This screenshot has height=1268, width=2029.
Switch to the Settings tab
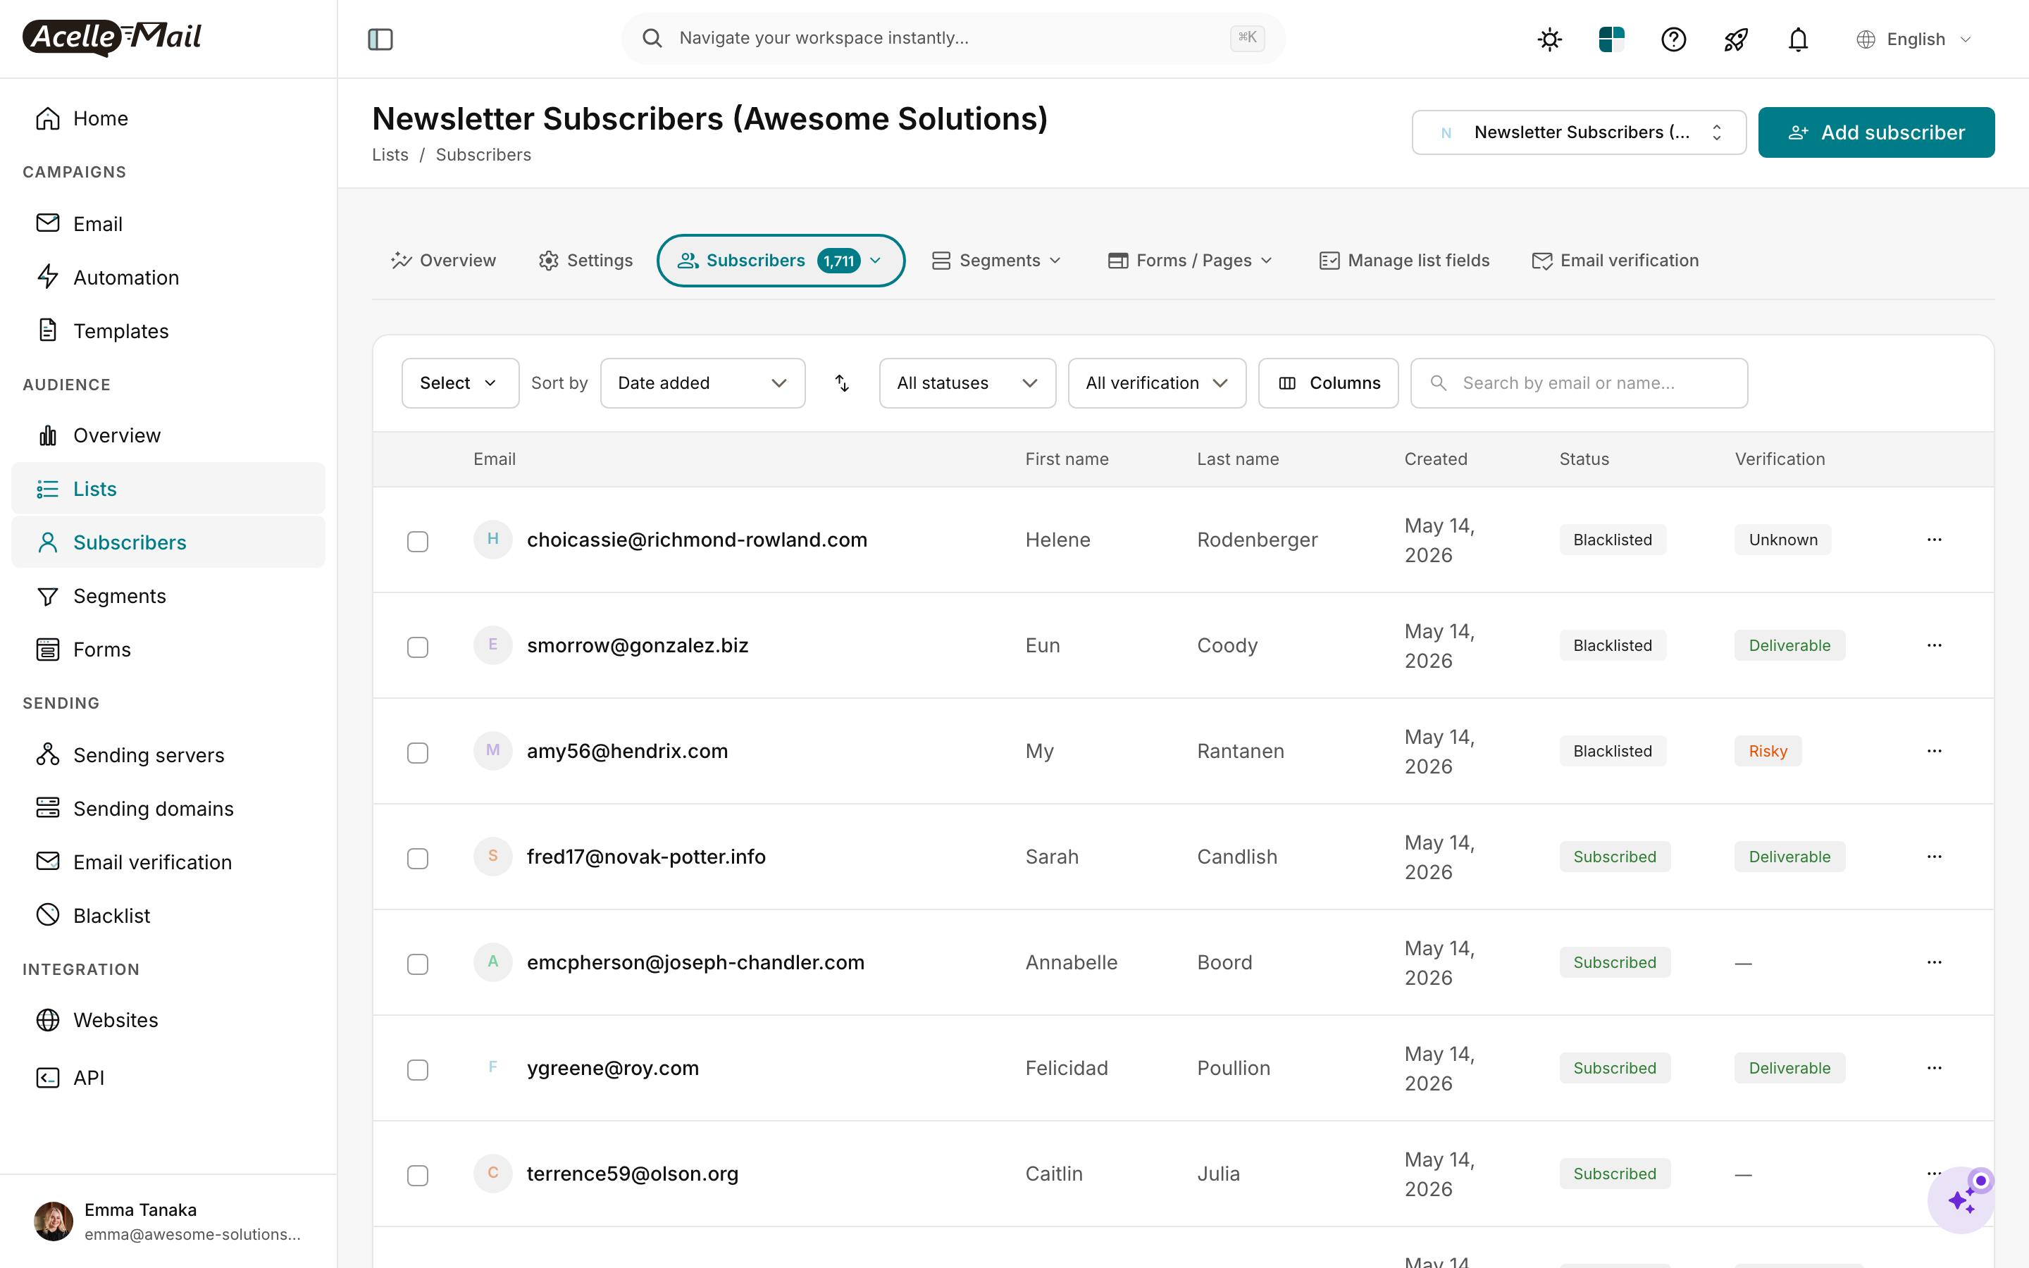(585, 261)
